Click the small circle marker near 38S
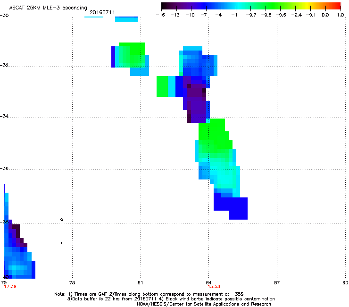This screenshot has height=307, width=349. pos(62,220)
